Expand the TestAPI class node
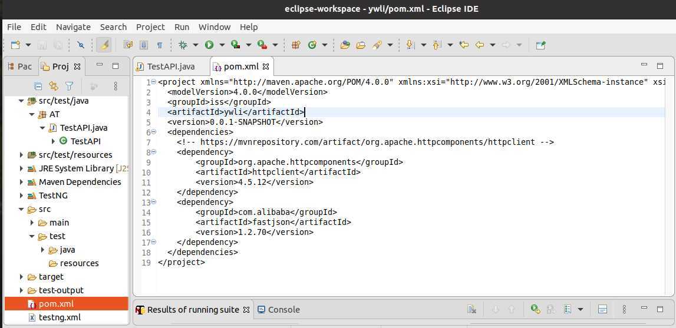The image size is (676, 328). [x=53, y=141]
